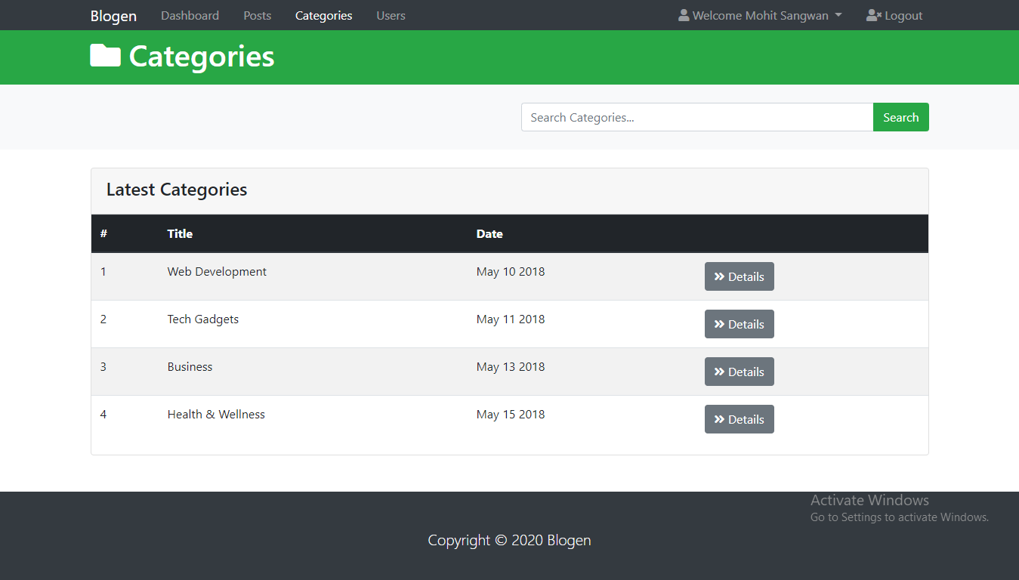Click the logout user-times icon
Screen dimensions: 1019x580
coord(874,15)
